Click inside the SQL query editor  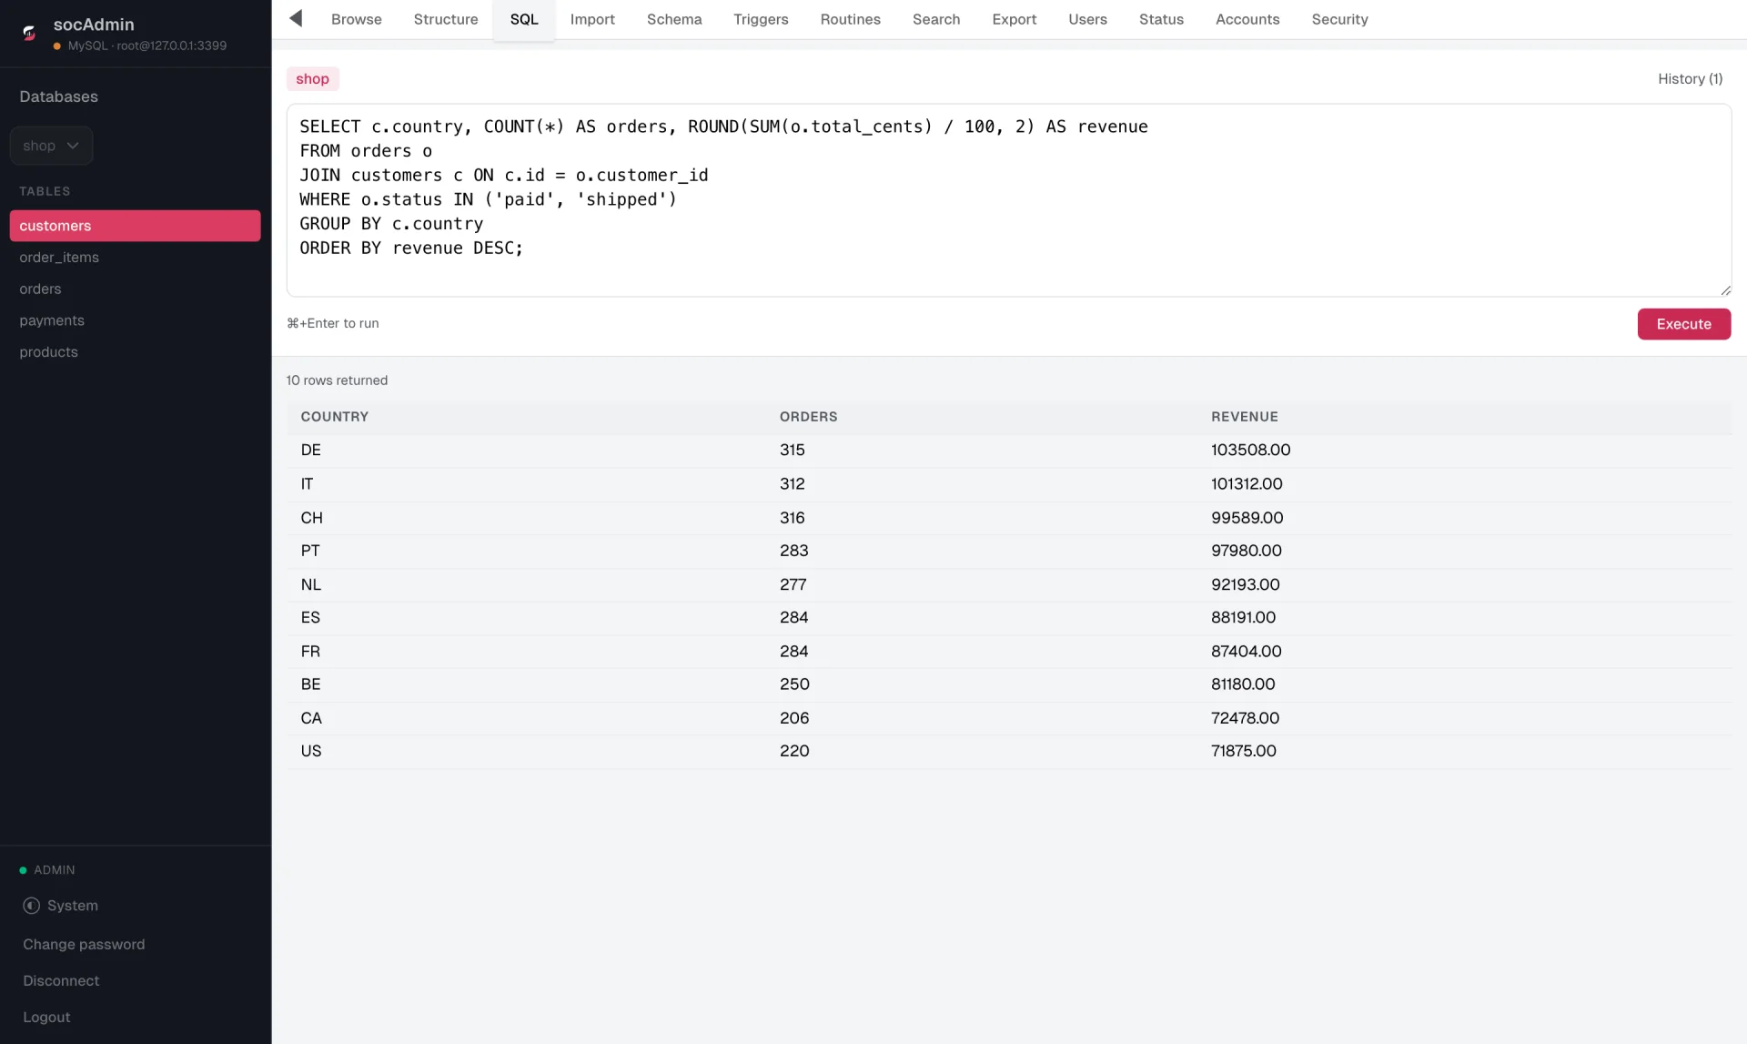pyautogui.click(x=1008, y=200)
